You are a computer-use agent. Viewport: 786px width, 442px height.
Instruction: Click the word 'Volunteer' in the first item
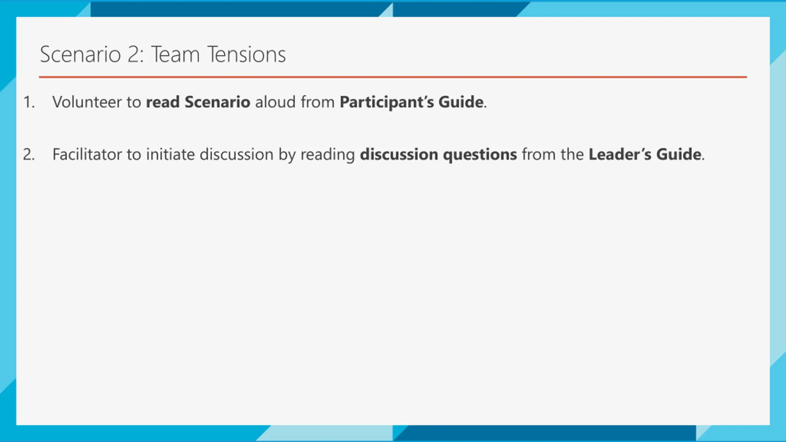point(87,102)
